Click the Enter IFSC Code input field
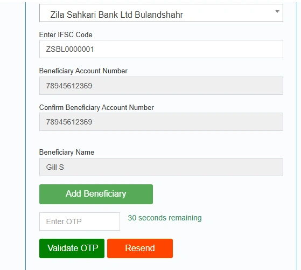Viewport: 301px width, 270px height. point(161,49)
